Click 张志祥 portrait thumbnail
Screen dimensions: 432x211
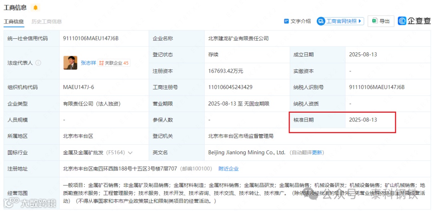[70, 63]
